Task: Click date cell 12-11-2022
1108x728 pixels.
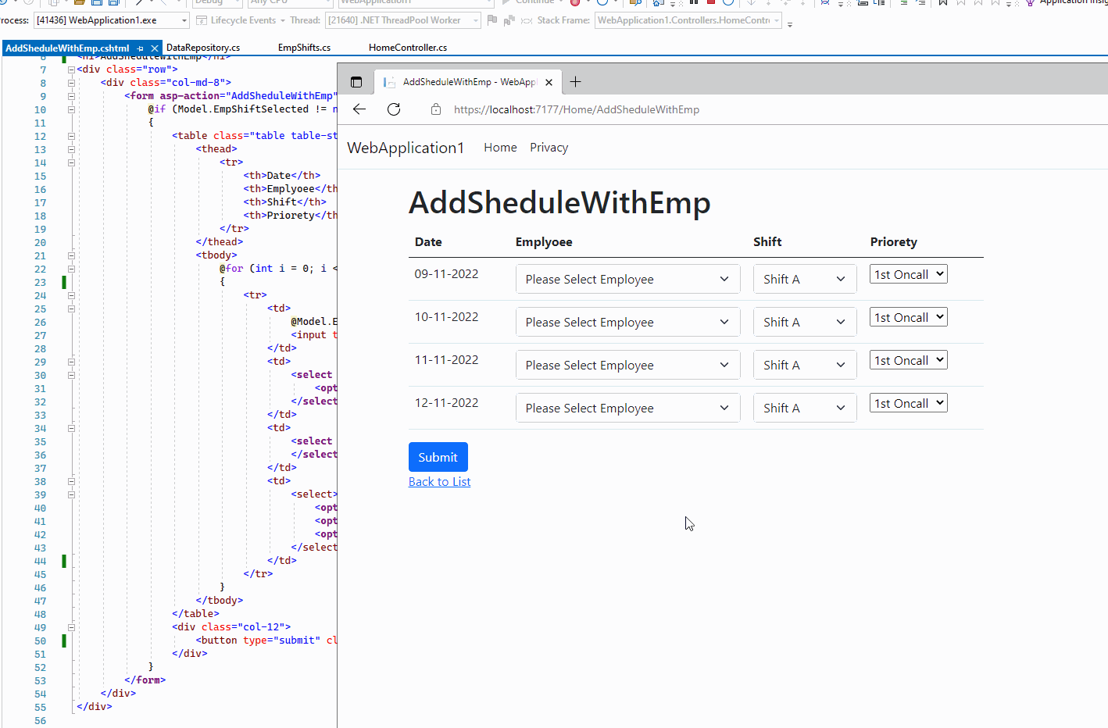Action: click(x=446, y=403)
